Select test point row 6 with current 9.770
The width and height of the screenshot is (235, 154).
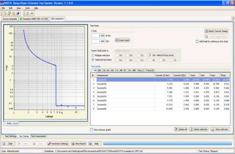(x=160, y=101)
